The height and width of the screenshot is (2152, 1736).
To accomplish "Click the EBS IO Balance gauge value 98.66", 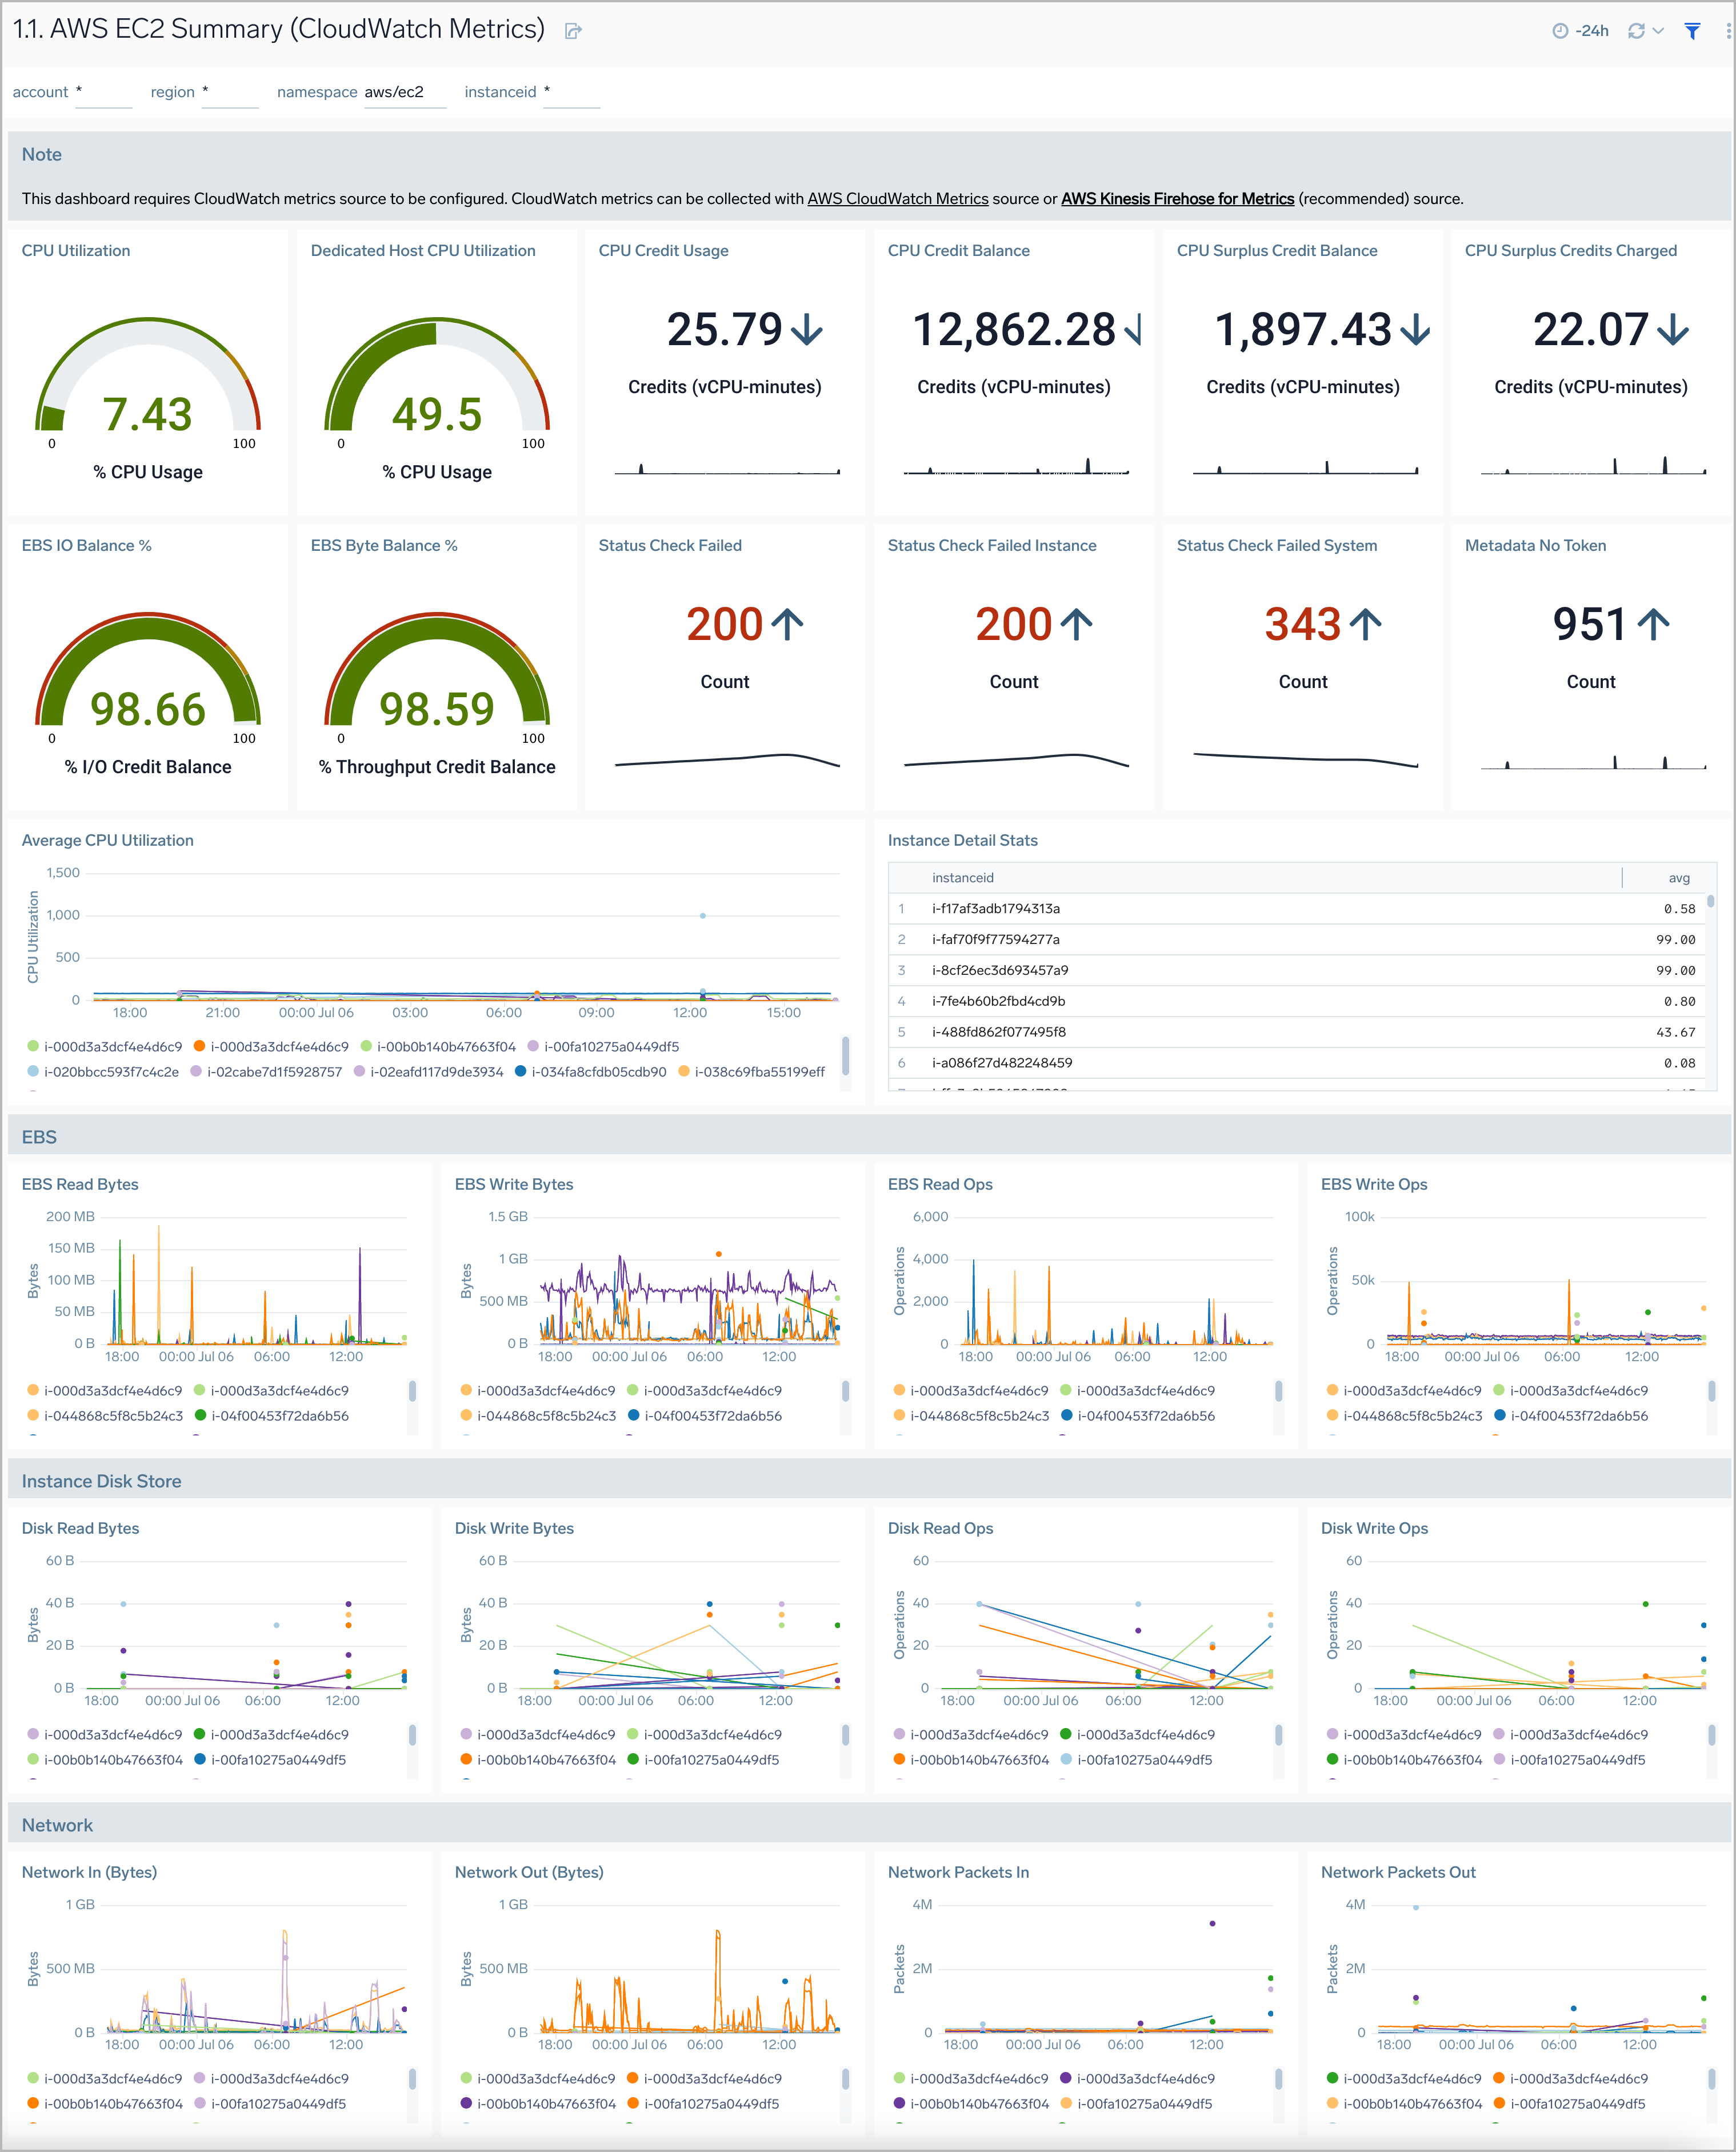I will (148, 709).
